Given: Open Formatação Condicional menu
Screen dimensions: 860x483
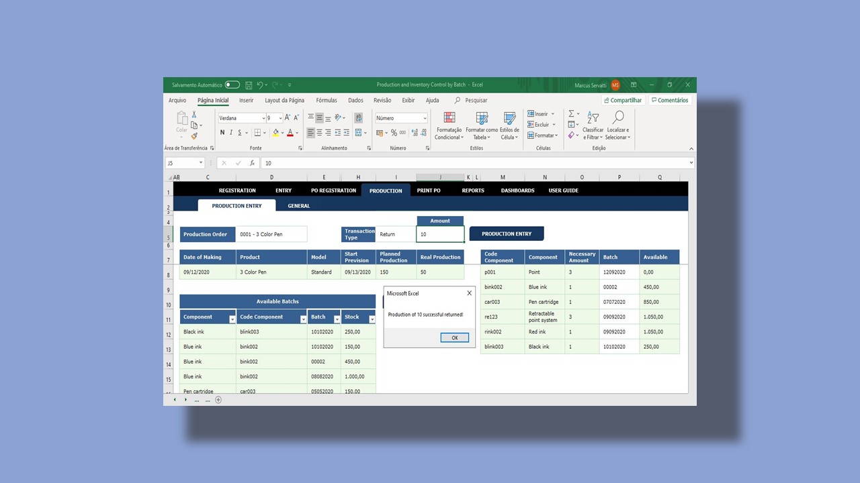Looking at the screenshot, I should pyautogui.click(x=449, y=126).
